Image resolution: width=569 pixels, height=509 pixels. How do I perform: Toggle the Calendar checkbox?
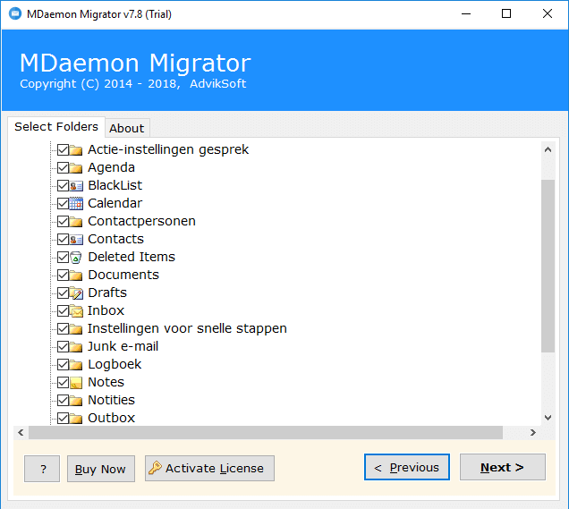click(64, 204)
